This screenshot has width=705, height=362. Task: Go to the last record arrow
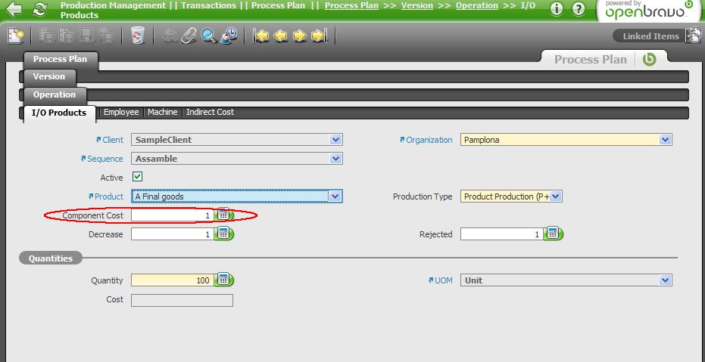(x=319, y=36)
